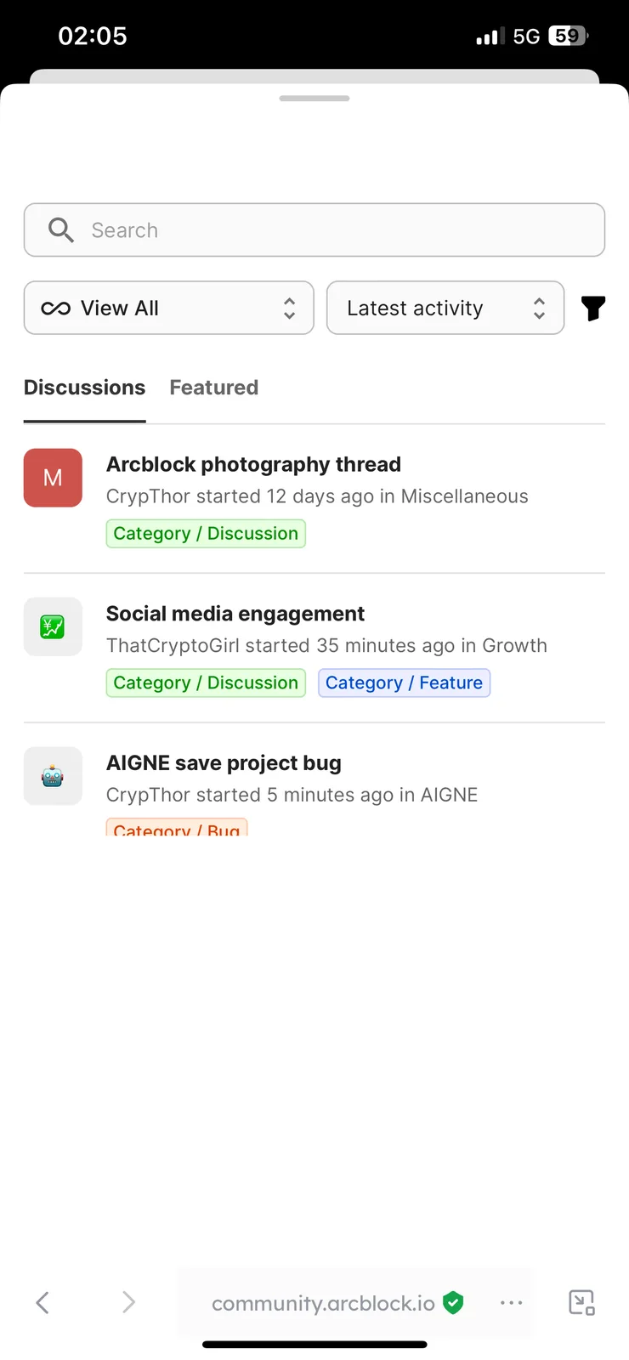
Task: Tap the black filter funnel icon
Action: click(593, 308)
